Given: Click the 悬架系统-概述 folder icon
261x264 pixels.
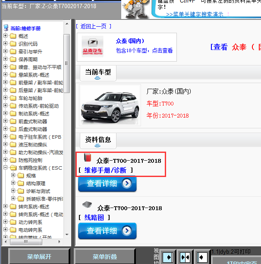Looking at the screenshot, I should [13, 75].
